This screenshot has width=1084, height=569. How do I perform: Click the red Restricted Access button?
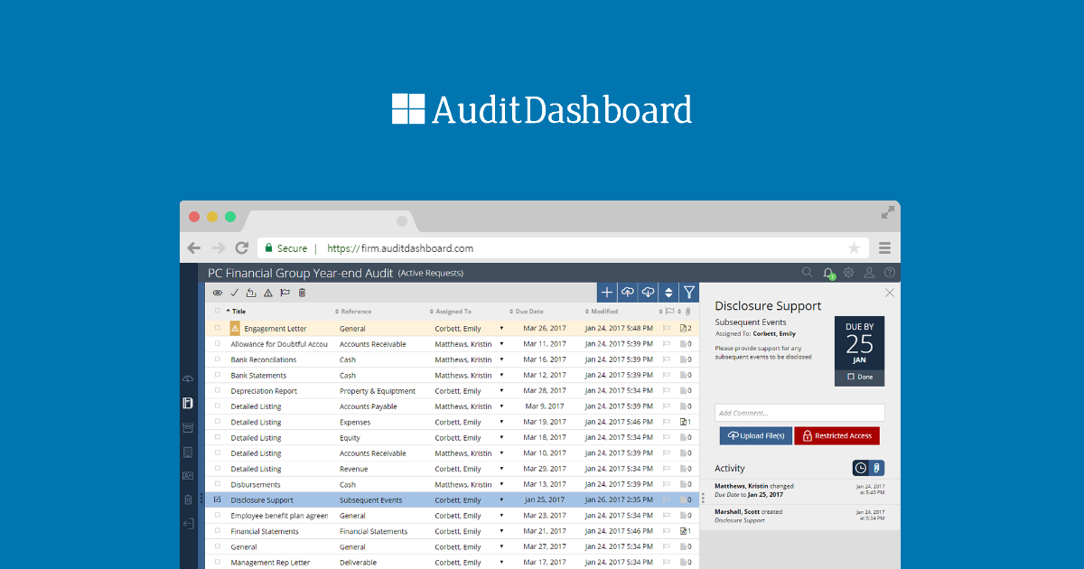click(836, 436)
